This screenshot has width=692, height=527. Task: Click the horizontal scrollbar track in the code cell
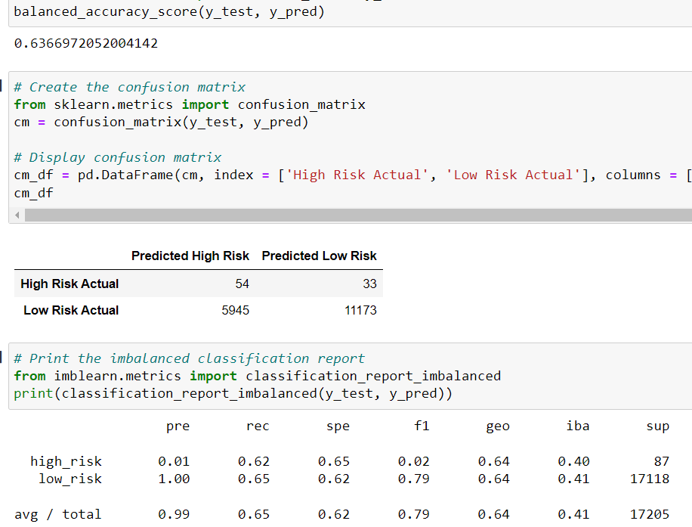click(x=358, y=215)
